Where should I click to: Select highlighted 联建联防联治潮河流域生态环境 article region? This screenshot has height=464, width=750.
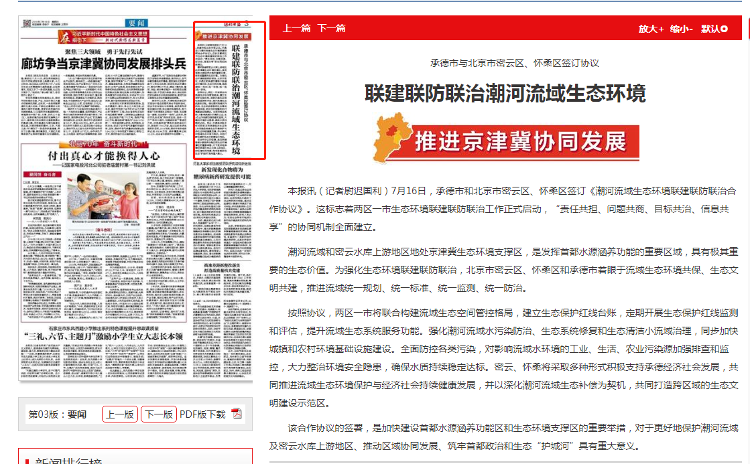[x=229, y=90]
